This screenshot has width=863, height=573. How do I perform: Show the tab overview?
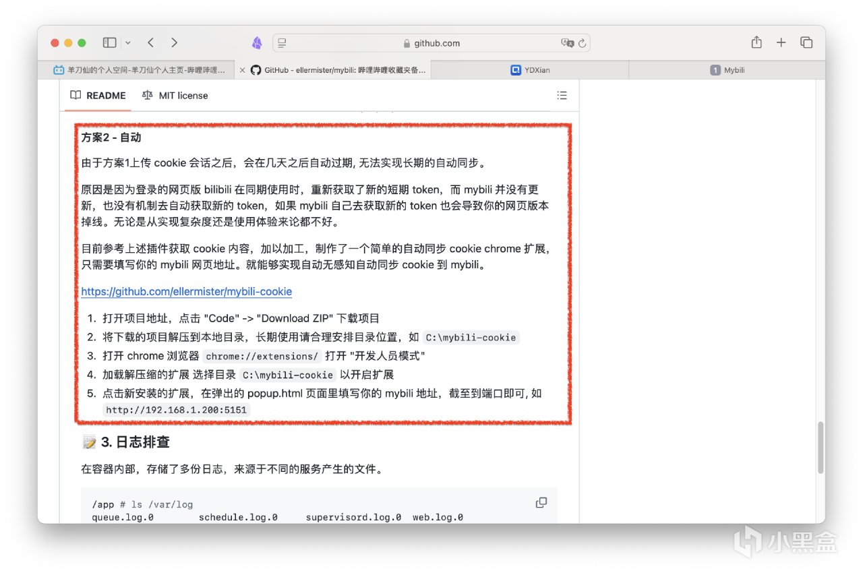coord(806,42)
